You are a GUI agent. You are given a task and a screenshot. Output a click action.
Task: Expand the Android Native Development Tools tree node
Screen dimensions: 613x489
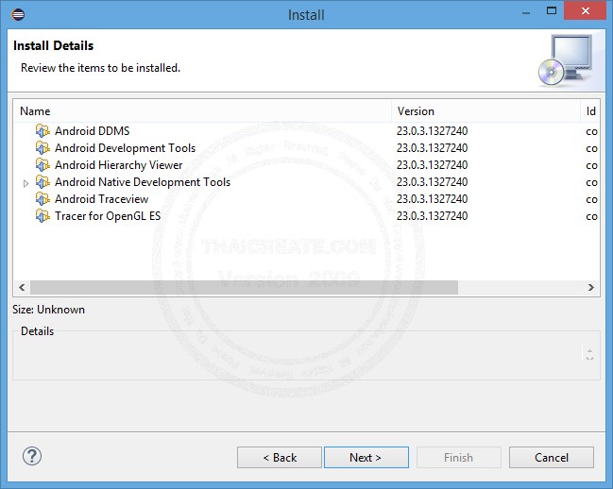(26, 183)
